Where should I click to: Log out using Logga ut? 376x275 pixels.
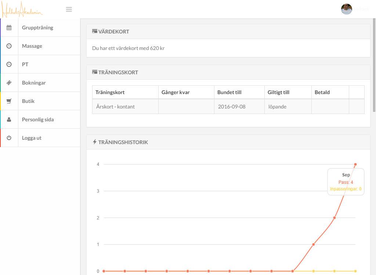[32, 138]
